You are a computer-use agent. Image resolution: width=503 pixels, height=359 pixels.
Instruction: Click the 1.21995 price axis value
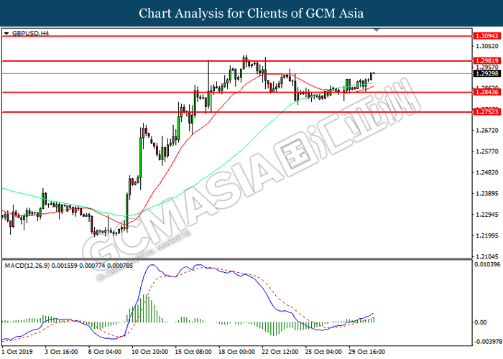[487, 236]
